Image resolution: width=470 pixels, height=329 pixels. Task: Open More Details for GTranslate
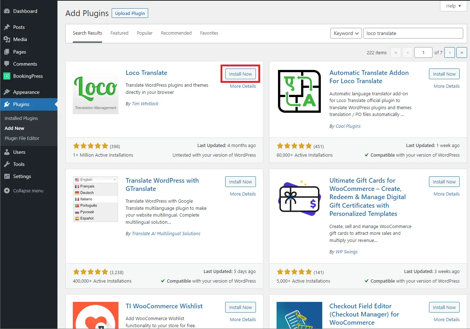[x=243, y=194]
